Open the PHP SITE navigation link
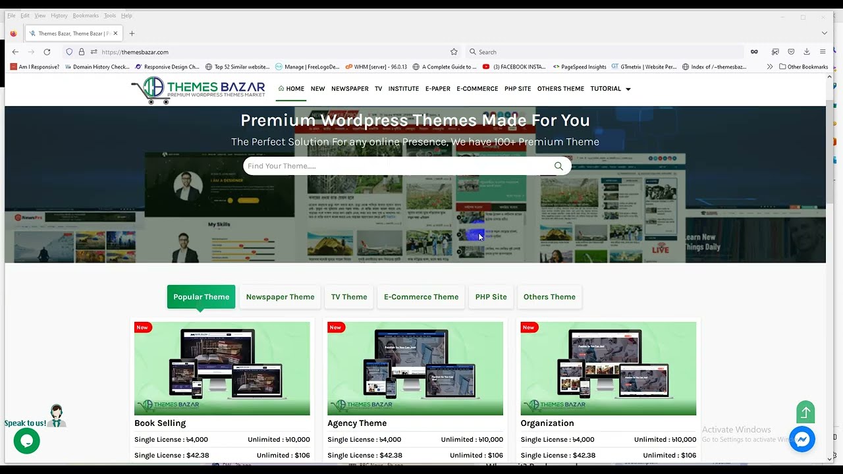Viewport: 843px width, 474px height. 518,89
